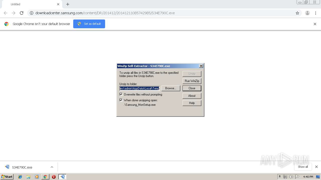The height and width of the screenshot is (180, 321).
Task: Close the downloads bar
Action: point(316,167)
